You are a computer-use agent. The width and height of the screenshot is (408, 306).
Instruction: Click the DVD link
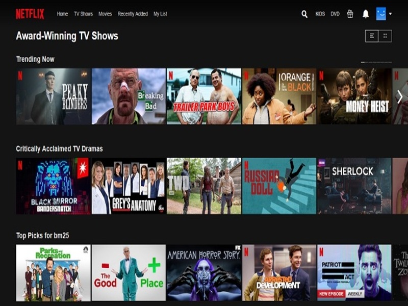pyautogui.click(x=335, y=14)
